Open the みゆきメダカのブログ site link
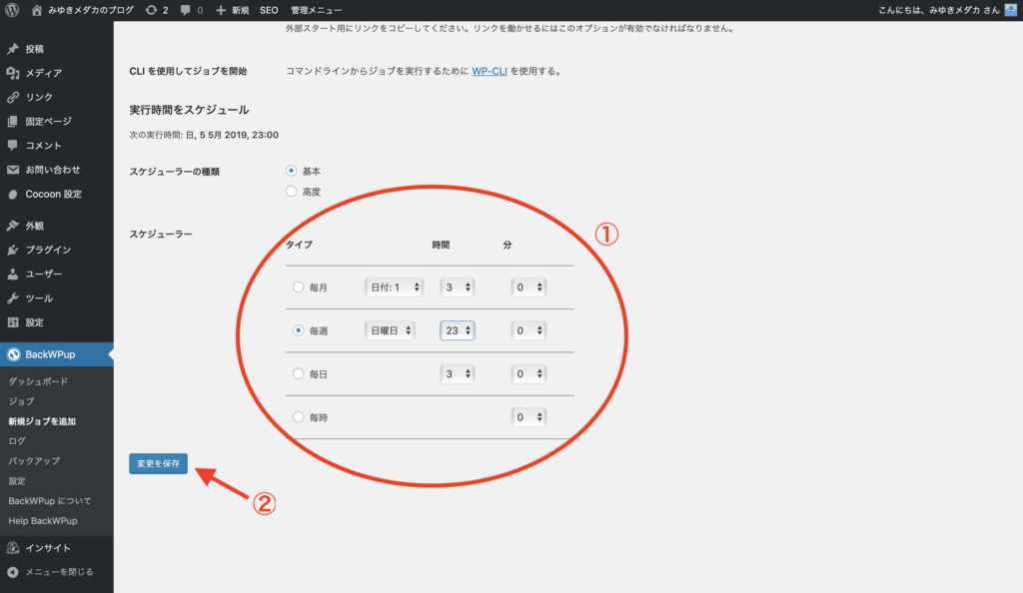 91,10
